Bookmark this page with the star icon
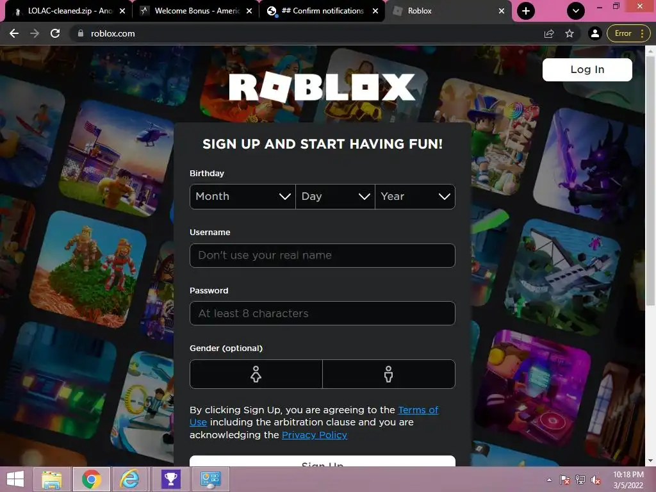Viewport: 656px width, 492px height. coord(570,33)
